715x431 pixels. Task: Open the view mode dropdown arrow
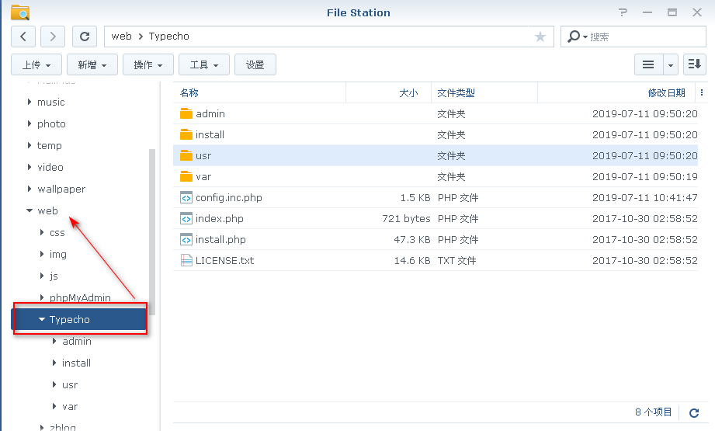(670, 64)
